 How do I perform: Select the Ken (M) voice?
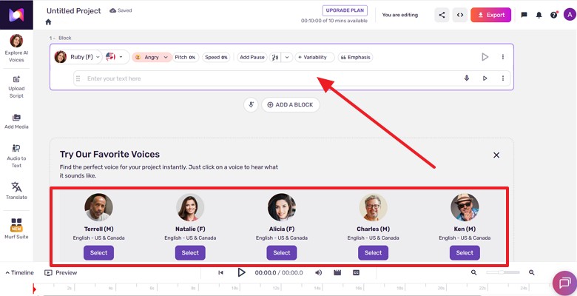465,253
